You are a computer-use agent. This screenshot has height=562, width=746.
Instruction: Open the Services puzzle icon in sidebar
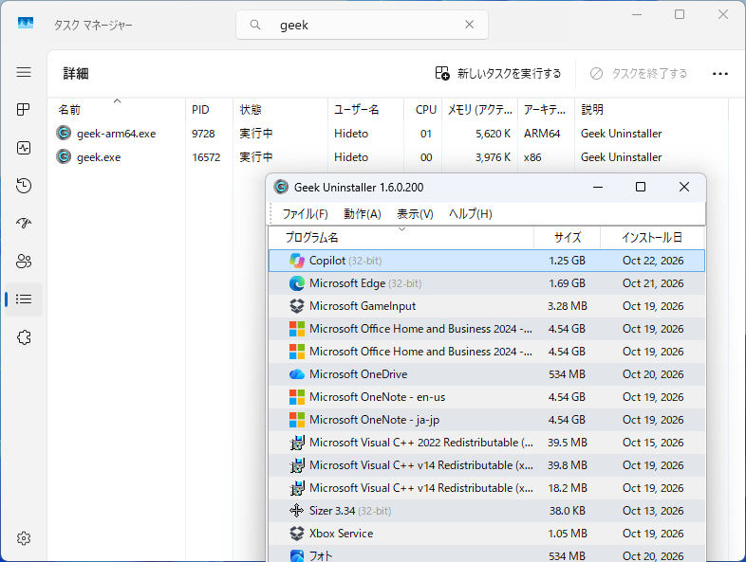point(24,337)
